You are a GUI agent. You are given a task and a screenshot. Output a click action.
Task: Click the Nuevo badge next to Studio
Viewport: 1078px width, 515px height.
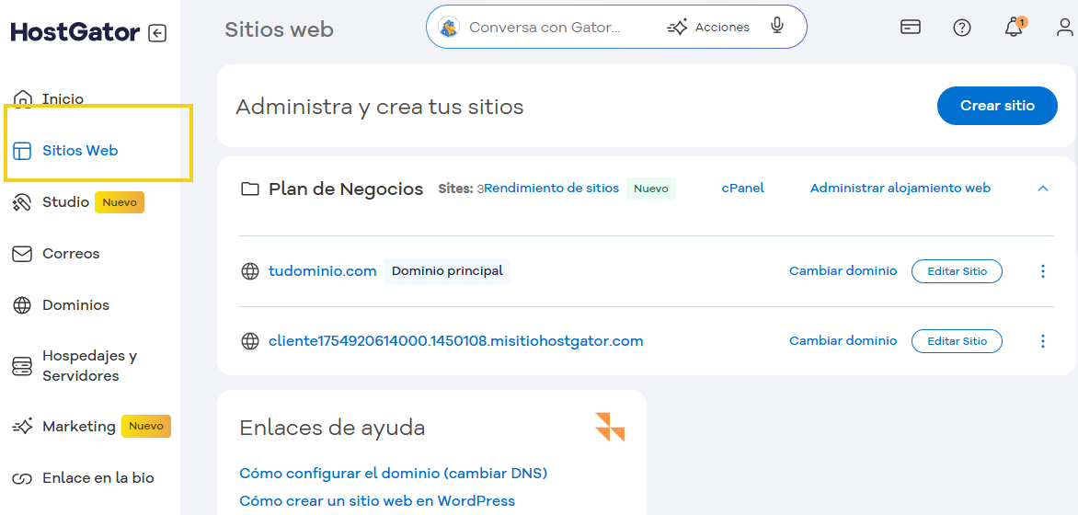tap(120, 202)
